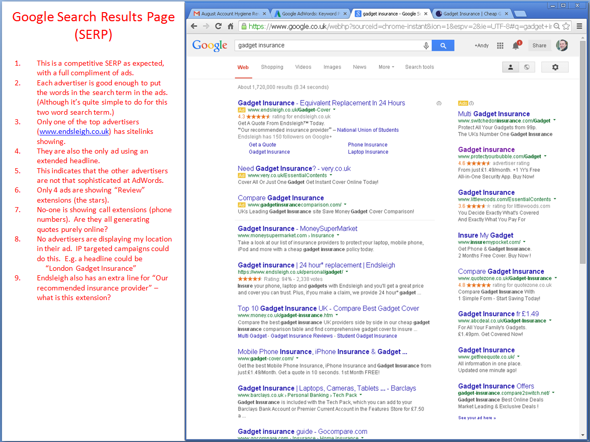
Task: Select the Videos search tab
Action: tap(303, 67)
